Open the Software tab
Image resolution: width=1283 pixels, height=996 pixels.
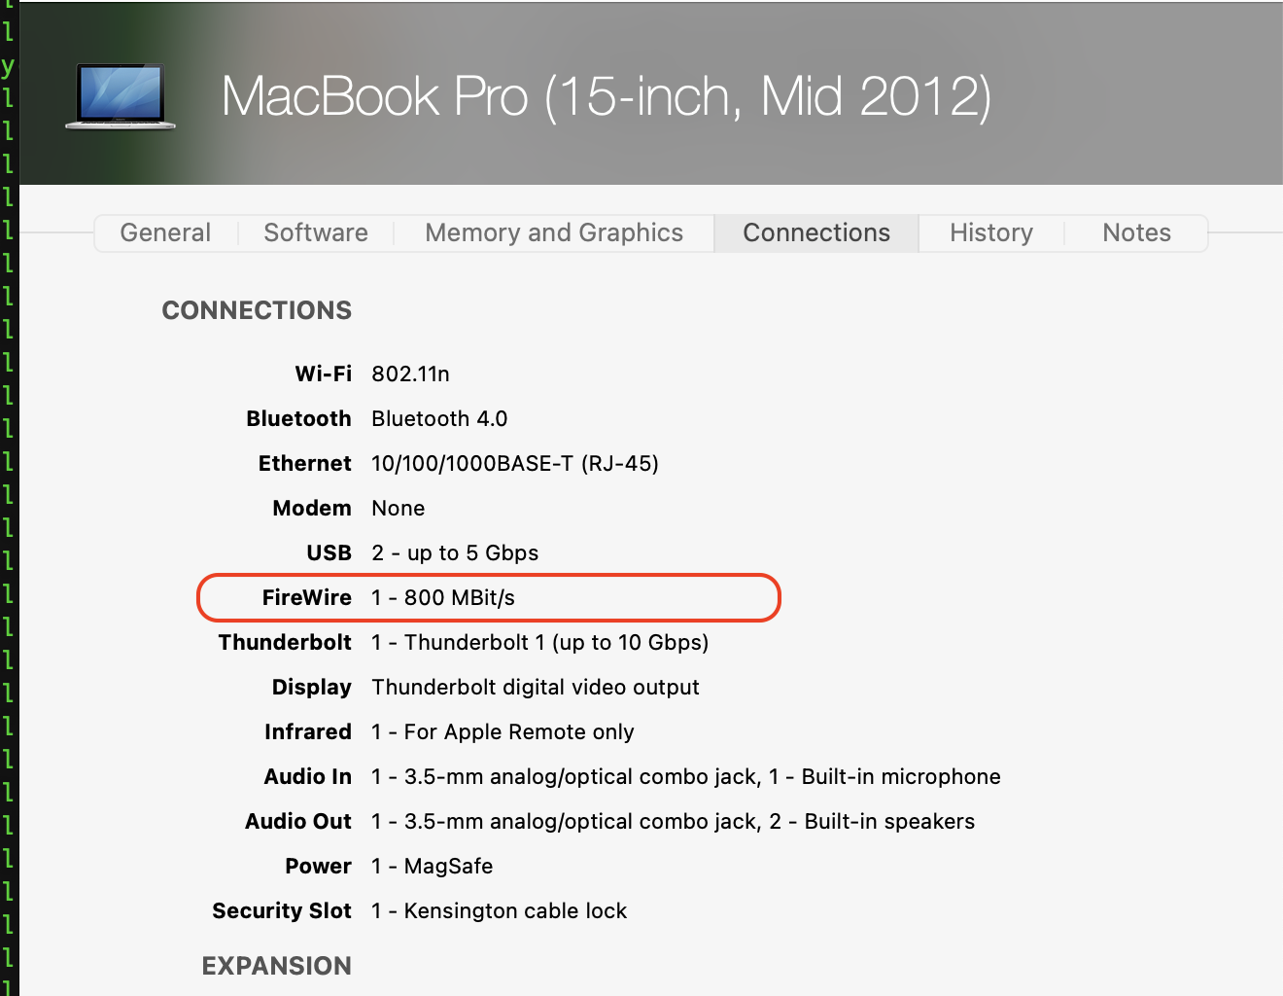point(315,232)
